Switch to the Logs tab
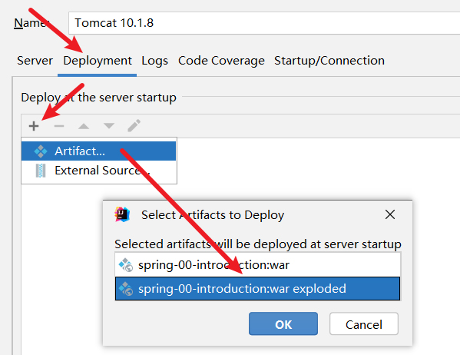This screenshot has width=460, height=355. click(x=154, y=61)
